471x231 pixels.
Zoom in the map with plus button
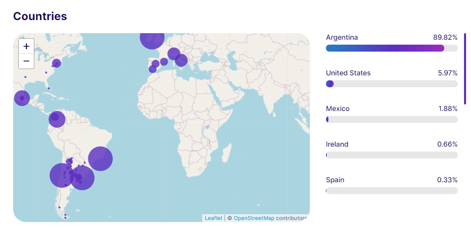pos(26,46)
